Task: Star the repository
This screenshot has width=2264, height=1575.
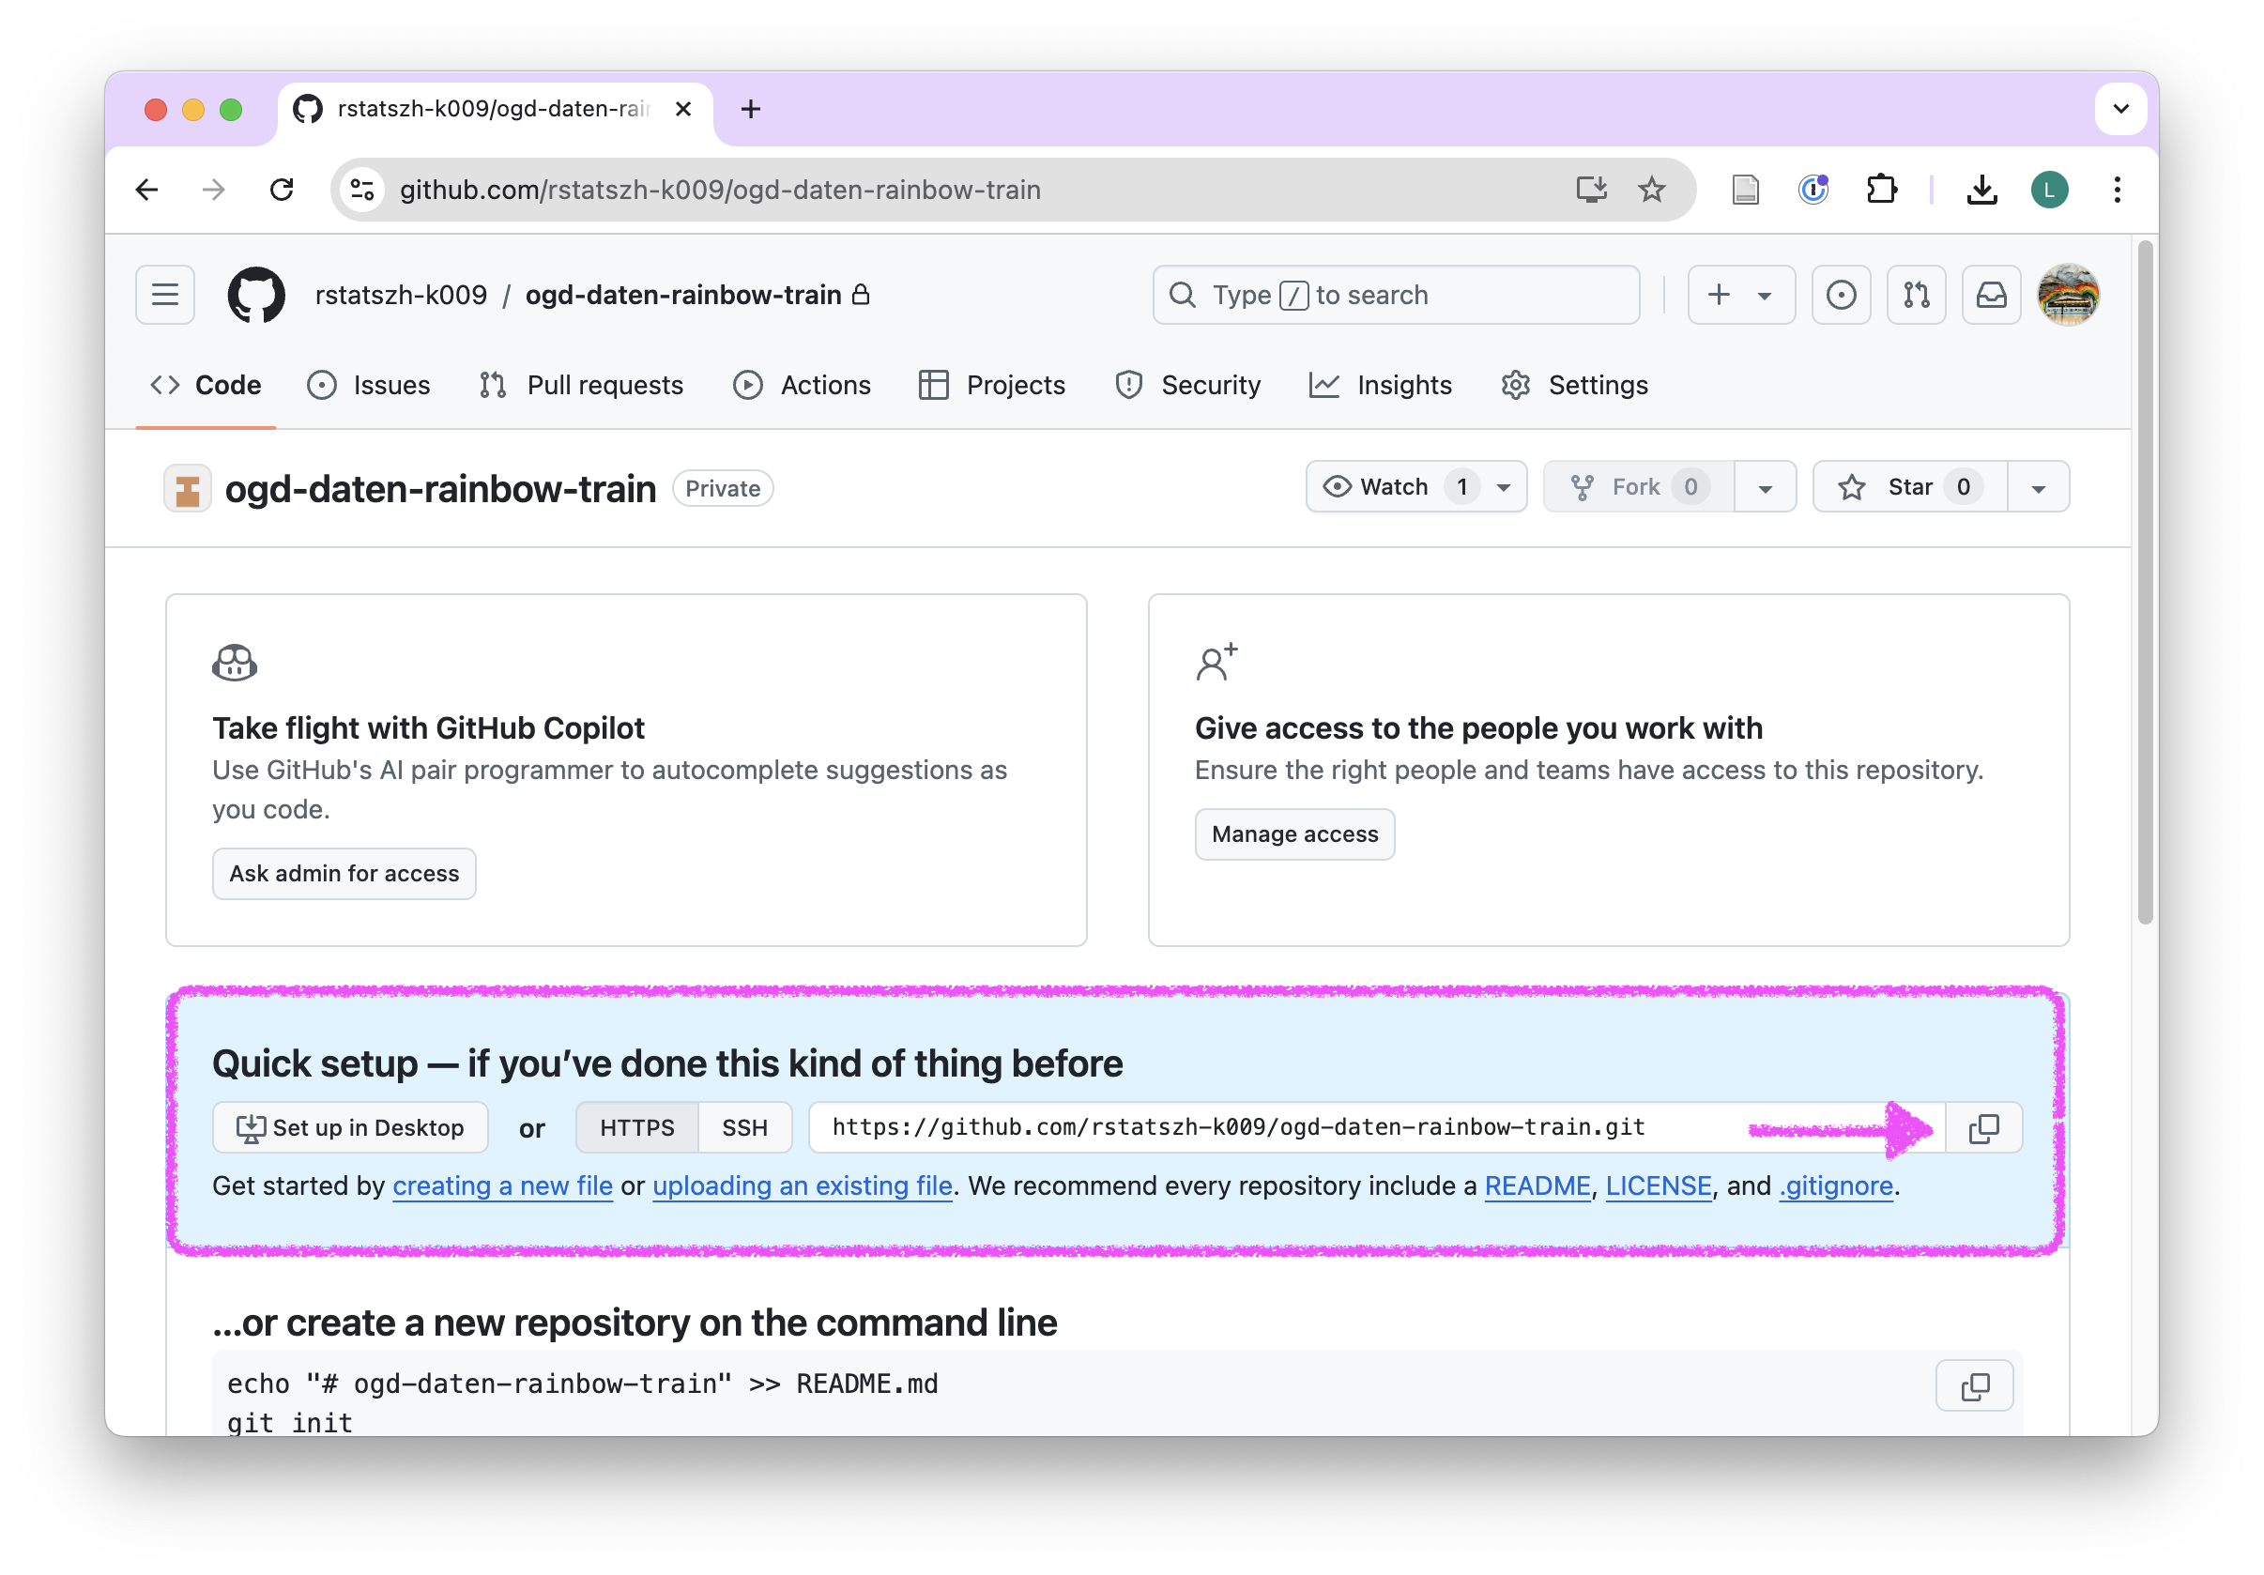Action: coord(1909,486)
